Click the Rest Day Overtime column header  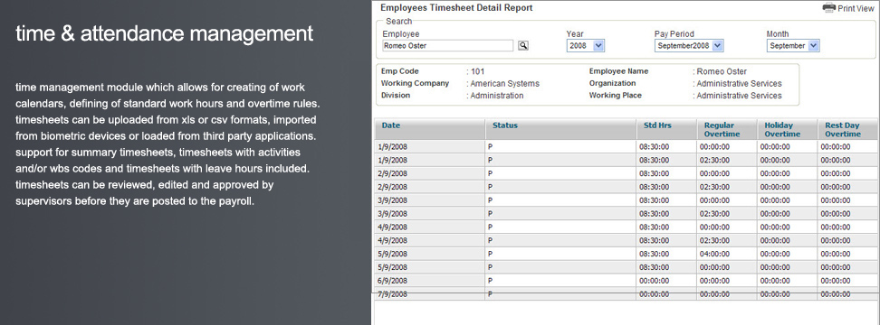coord(842,130)
